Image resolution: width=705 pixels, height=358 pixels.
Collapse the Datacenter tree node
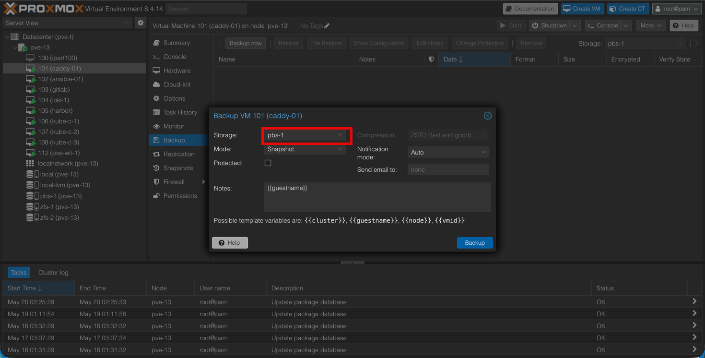7,37
